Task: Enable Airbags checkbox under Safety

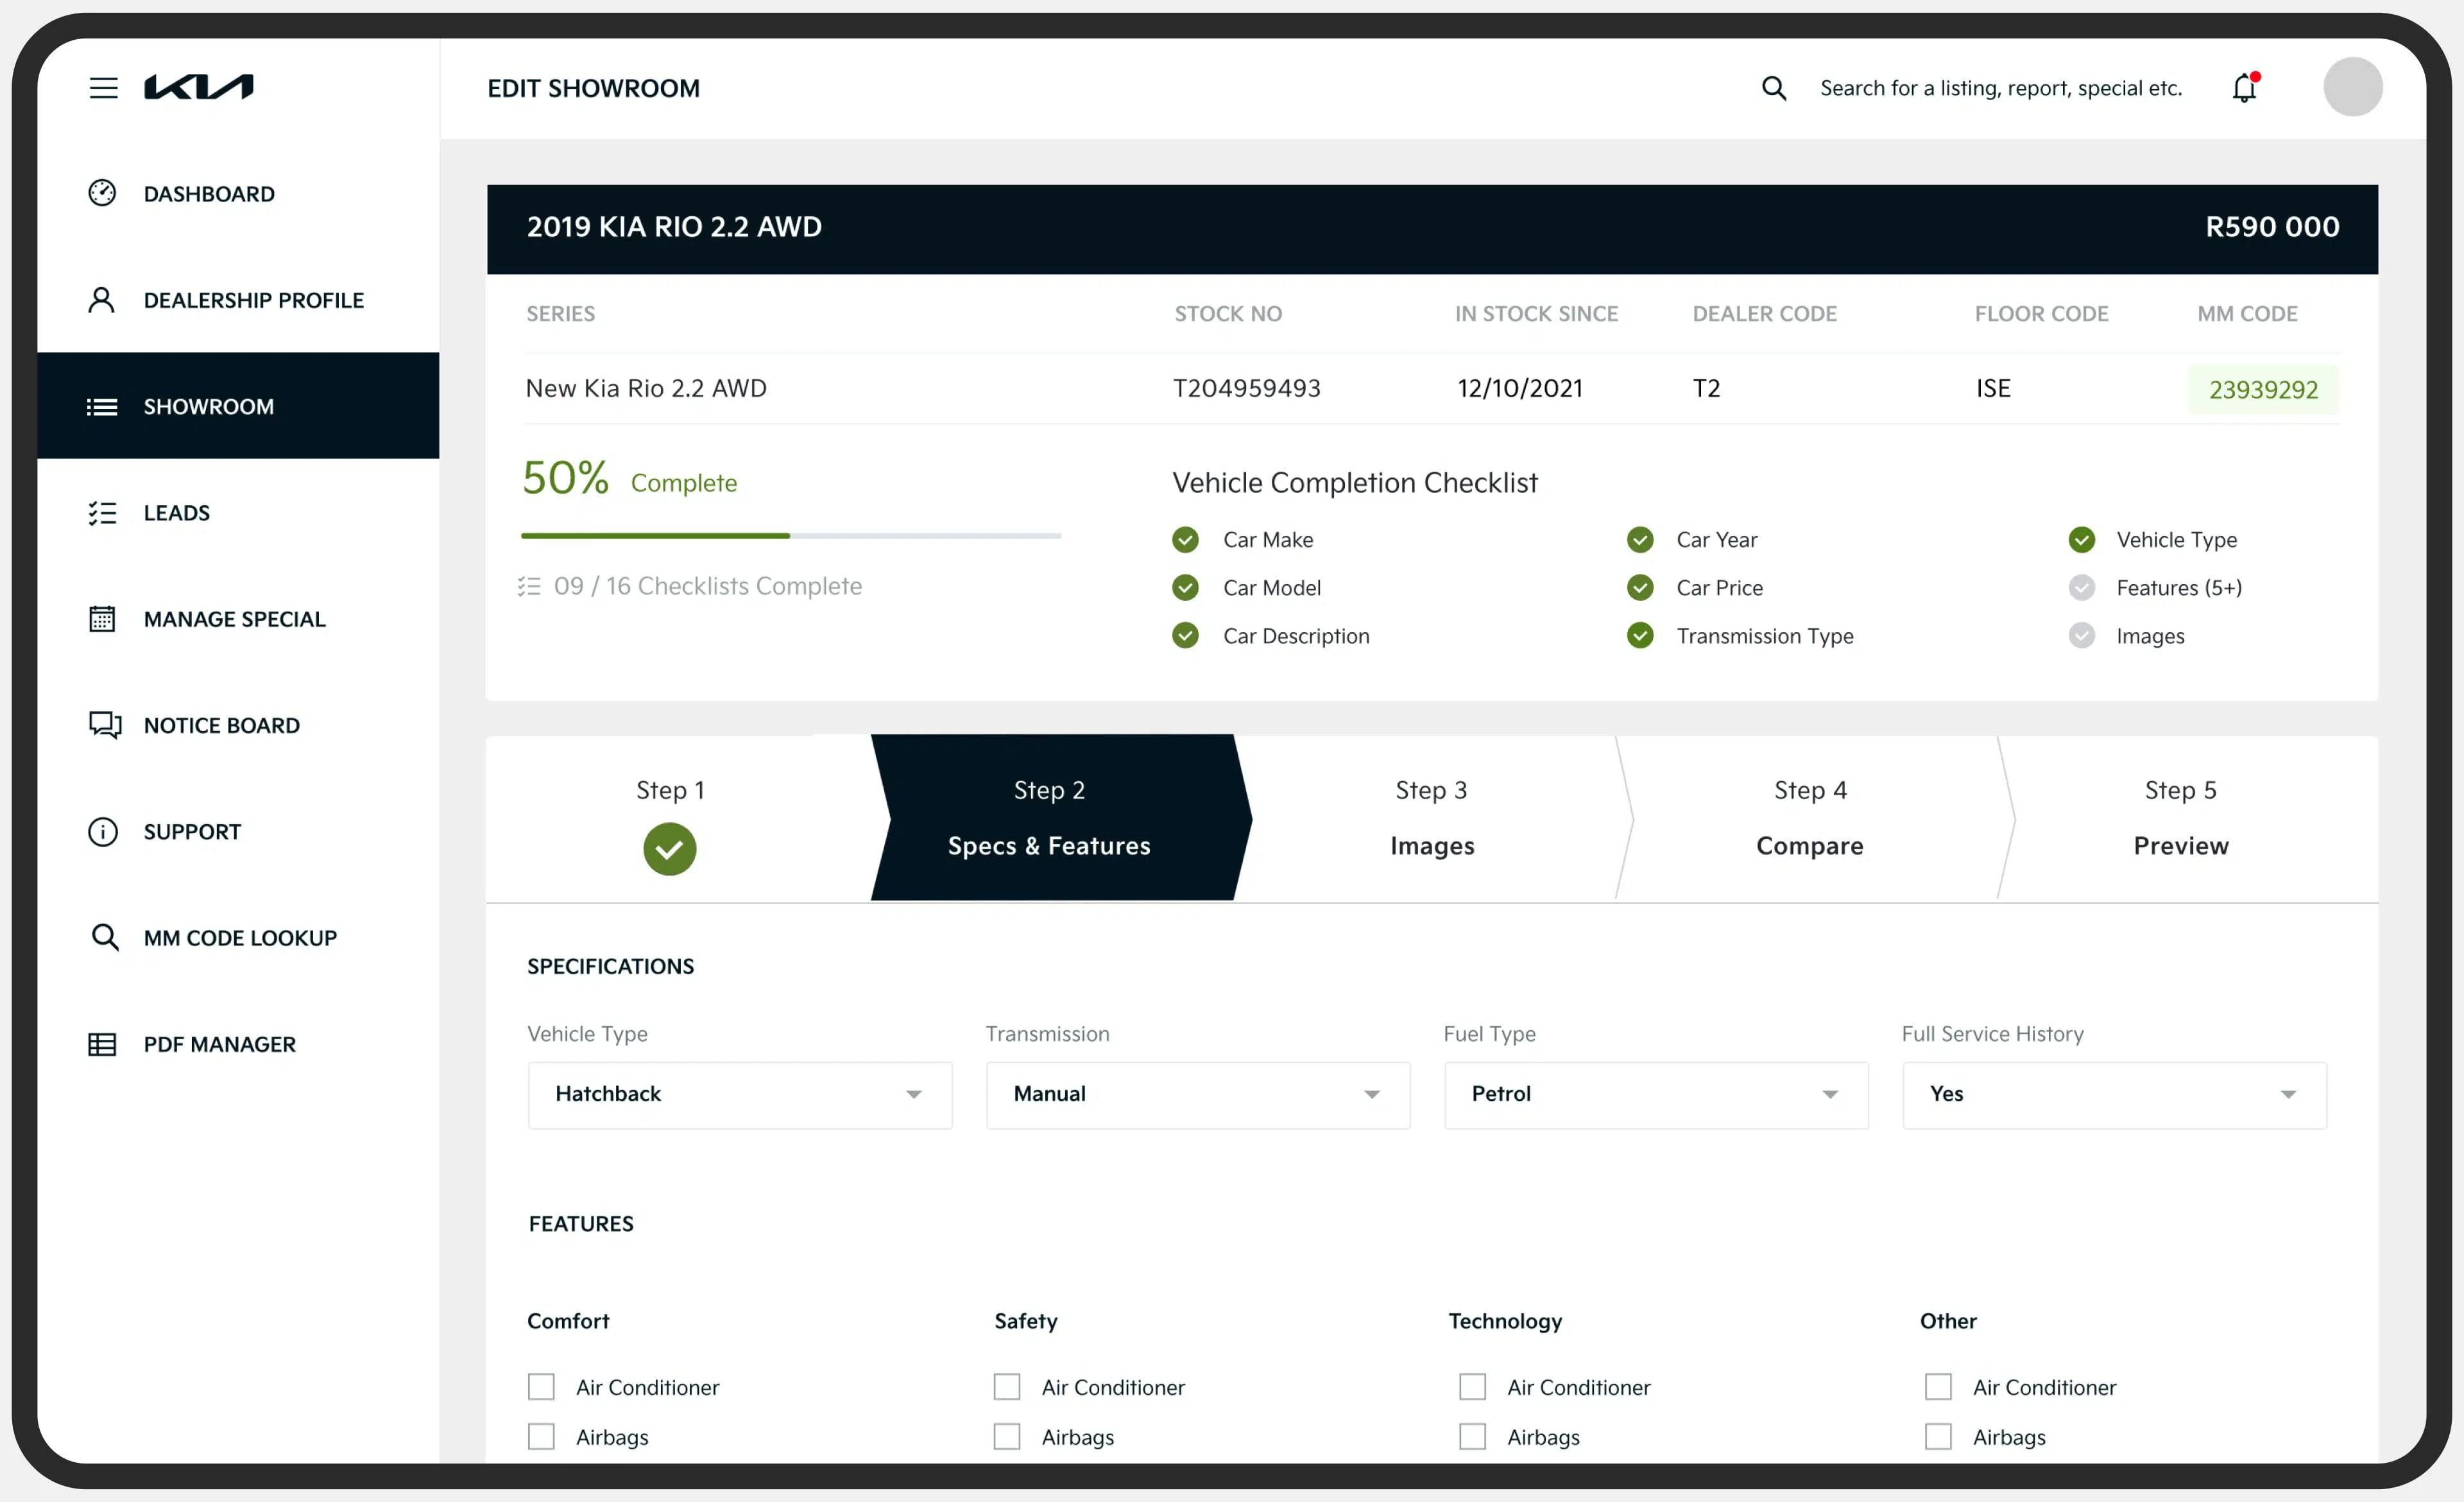Action: coord(1007,1437)
